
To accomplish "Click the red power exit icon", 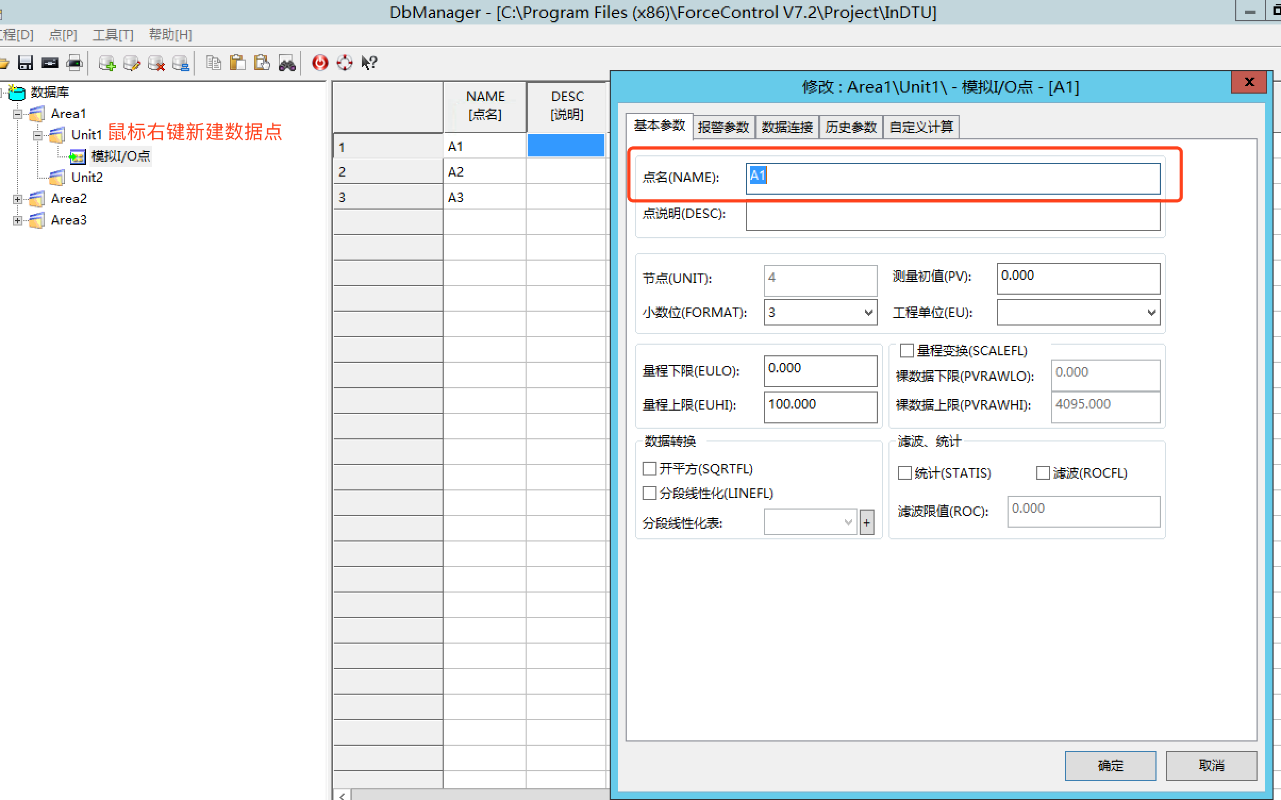I will (x=320, y=63).
